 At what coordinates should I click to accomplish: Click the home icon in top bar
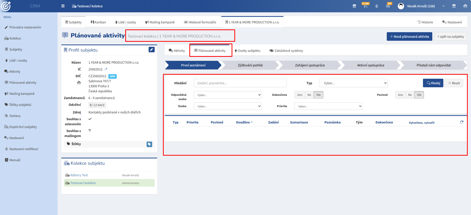point(465,6)
